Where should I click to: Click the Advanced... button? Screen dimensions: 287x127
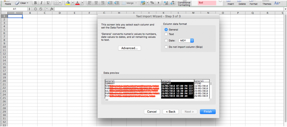pyautogui.click(x=129, y=48)
